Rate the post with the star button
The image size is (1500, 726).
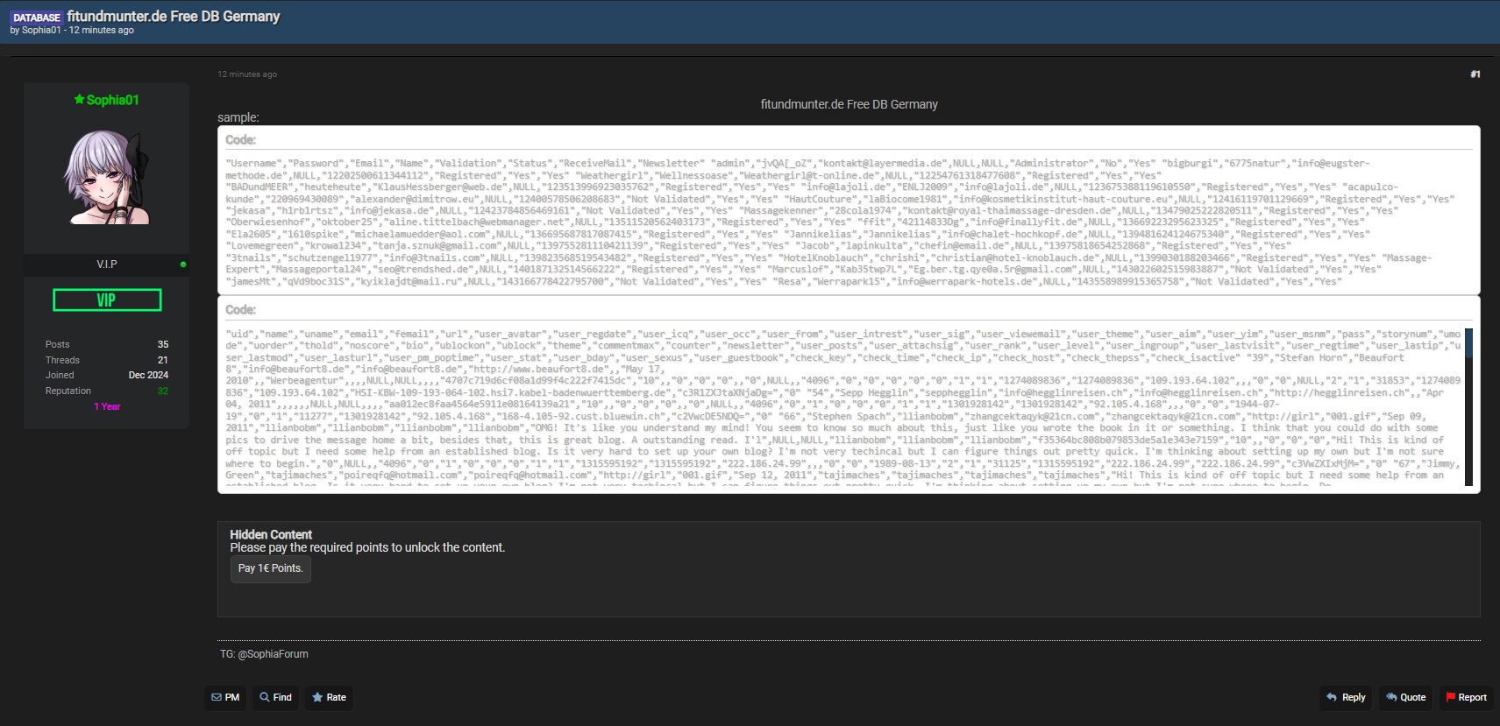point(329,697)
